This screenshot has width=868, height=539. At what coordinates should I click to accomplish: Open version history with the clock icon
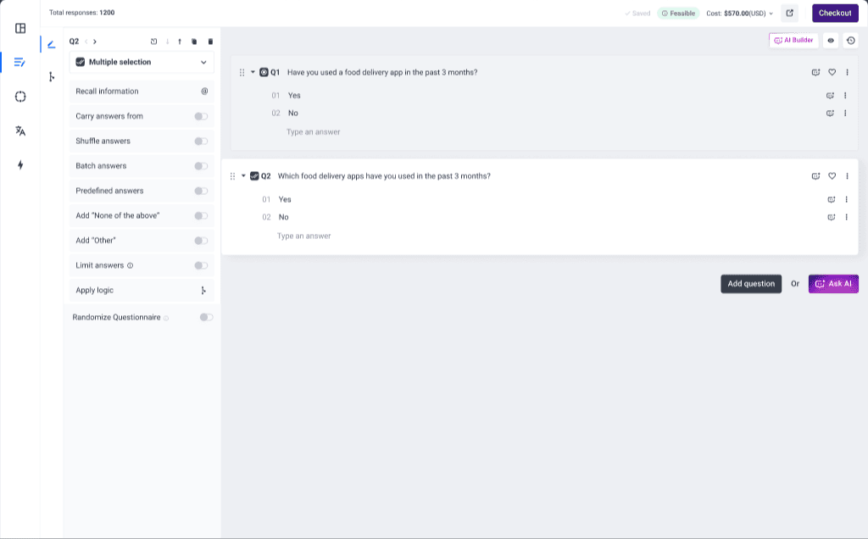coord(850,40)
